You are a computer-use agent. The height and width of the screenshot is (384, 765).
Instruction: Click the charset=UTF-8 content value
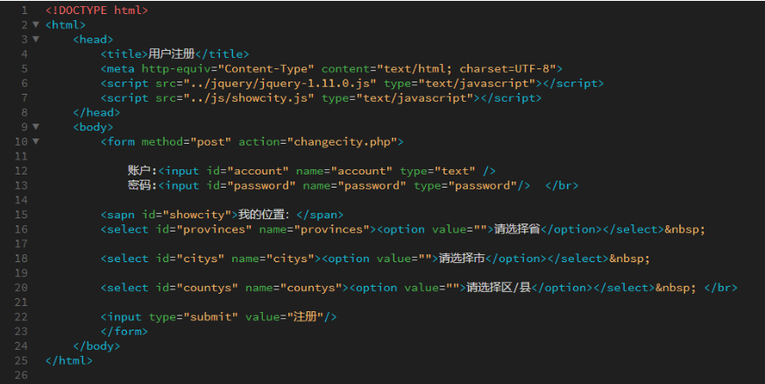pos(505,68)
